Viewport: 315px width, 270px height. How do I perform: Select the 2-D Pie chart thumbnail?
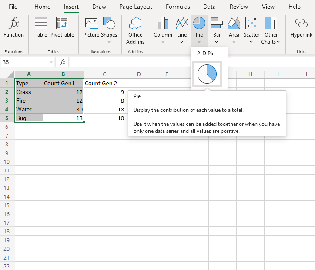207,74
